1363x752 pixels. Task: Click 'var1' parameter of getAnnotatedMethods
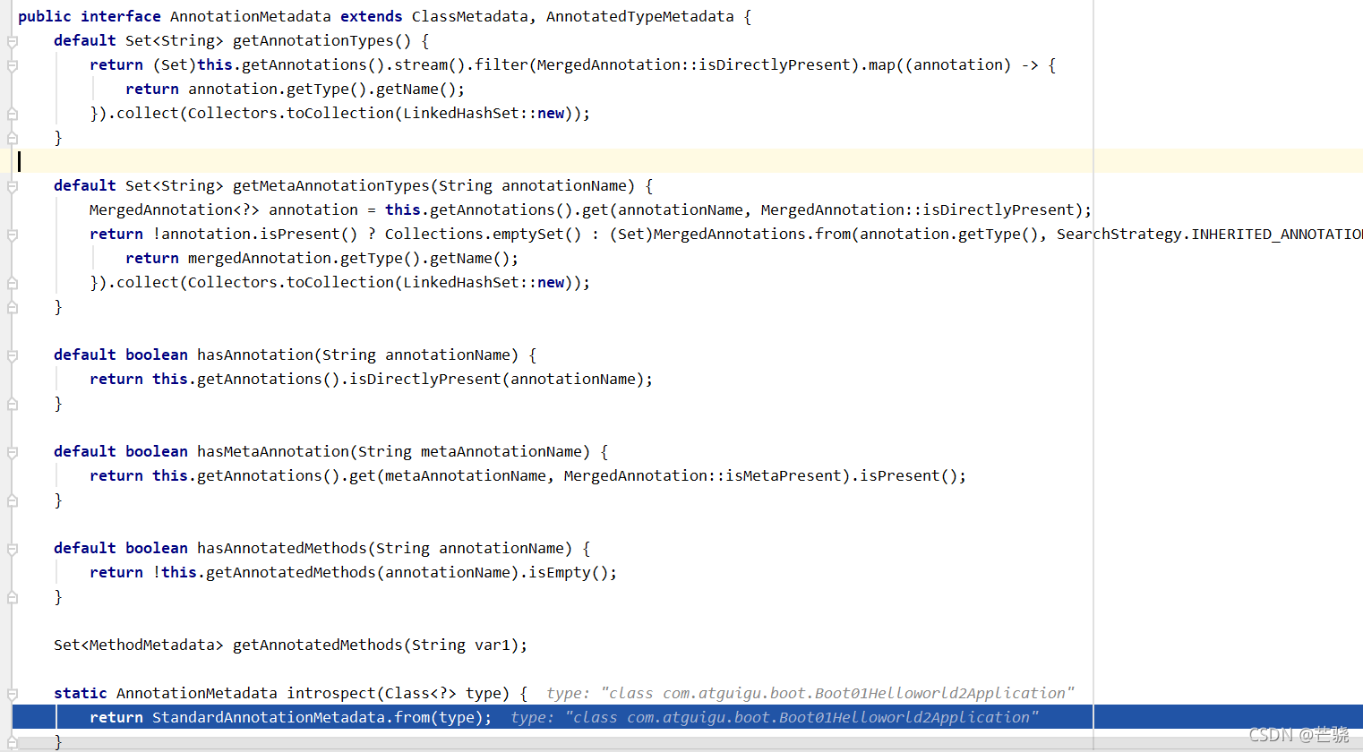493,645
